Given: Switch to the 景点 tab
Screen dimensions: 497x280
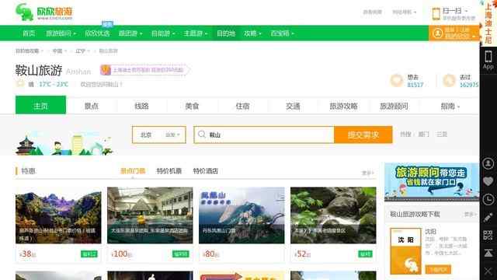Looking at the screenshot, I should tap(92, 106).
